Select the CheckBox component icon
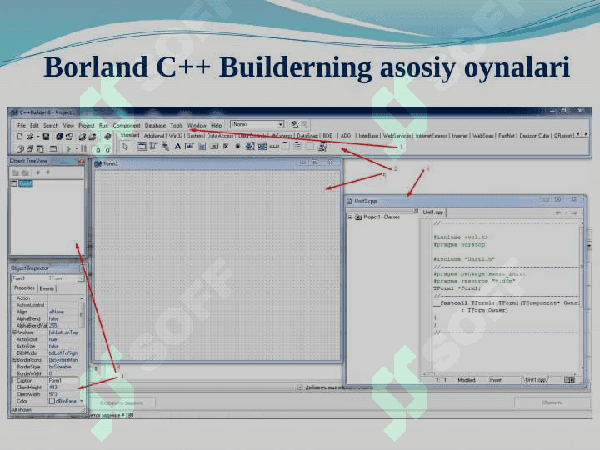This screenshot has height=450, width=600. (226, 146)
